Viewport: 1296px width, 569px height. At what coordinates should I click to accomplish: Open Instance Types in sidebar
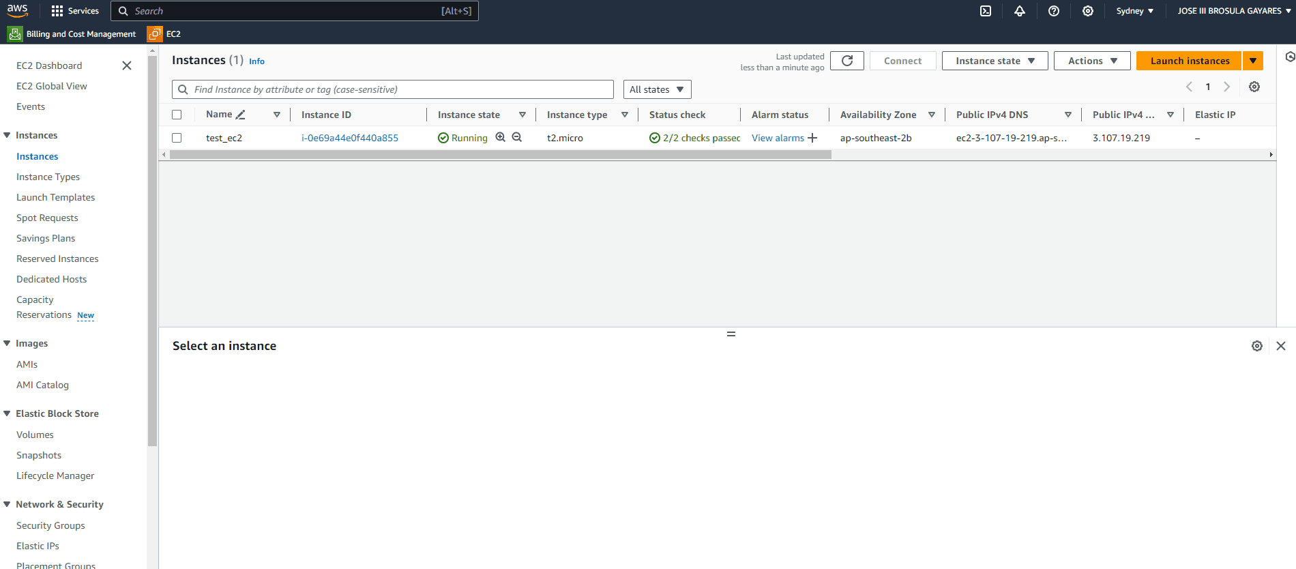pos(48,177)
